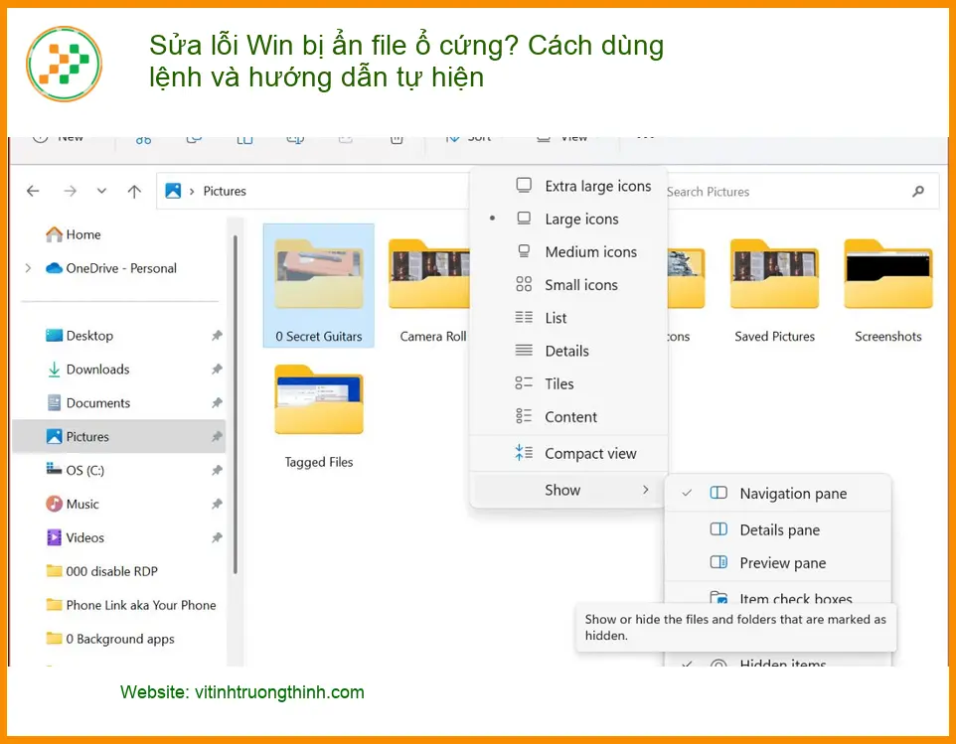Choose Medium icons view
This screenshot has width=956, height=744.
point(568,251)
